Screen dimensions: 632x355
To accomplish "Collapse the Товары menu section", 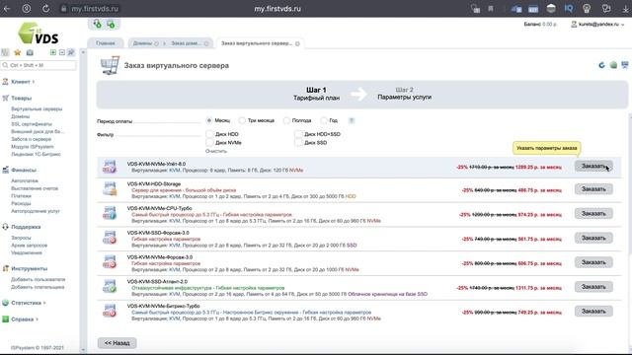I will [21, 98].
